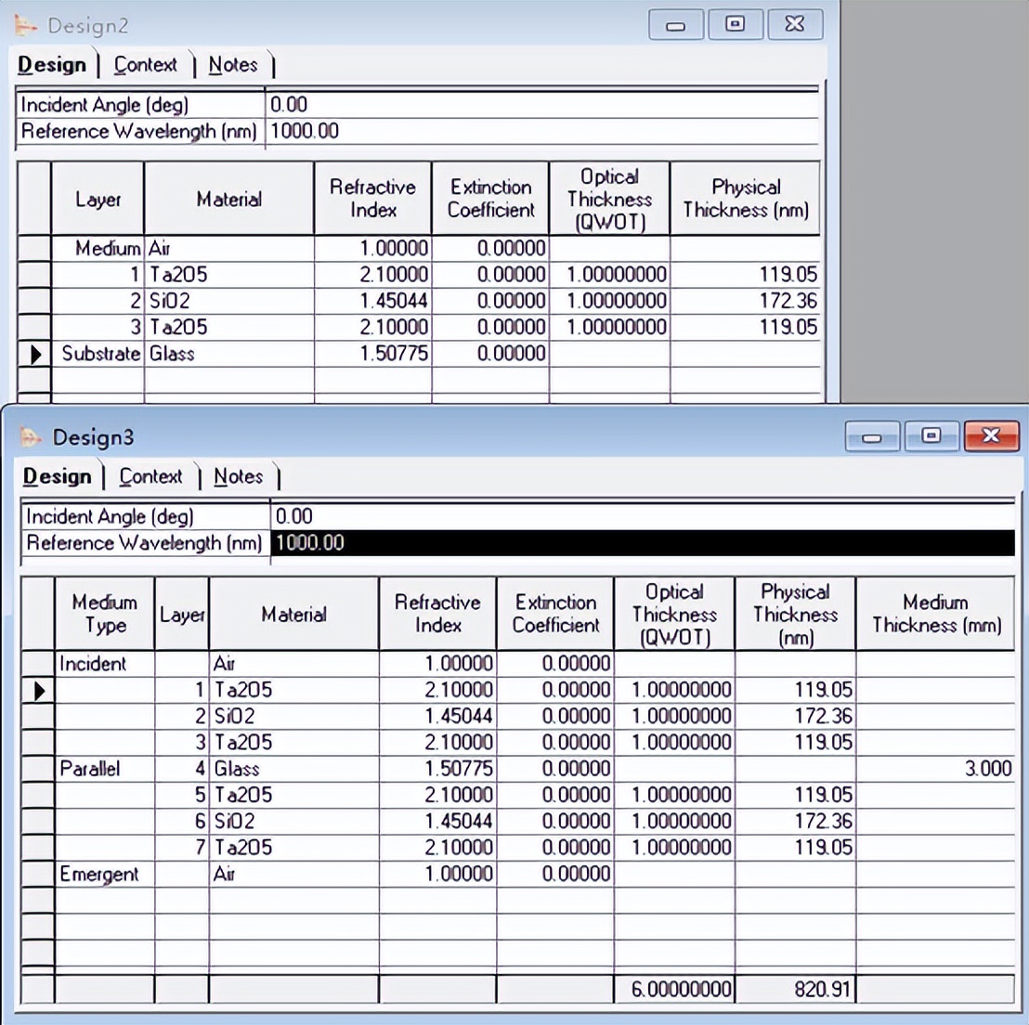Open the Notes tab in Design2
Viewport: 1029px width, 1025px height.
[233, 65]
